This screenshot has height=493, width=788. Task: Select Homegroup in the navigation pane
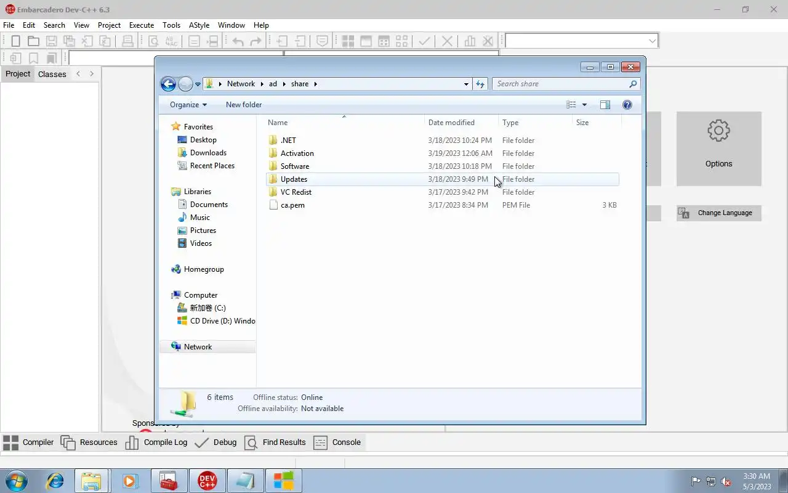click(x=204, y=269)
